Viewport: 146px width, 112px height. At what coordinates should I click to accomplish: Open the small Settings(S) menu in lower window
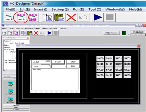pyautogui.click(x=28, y=28)
